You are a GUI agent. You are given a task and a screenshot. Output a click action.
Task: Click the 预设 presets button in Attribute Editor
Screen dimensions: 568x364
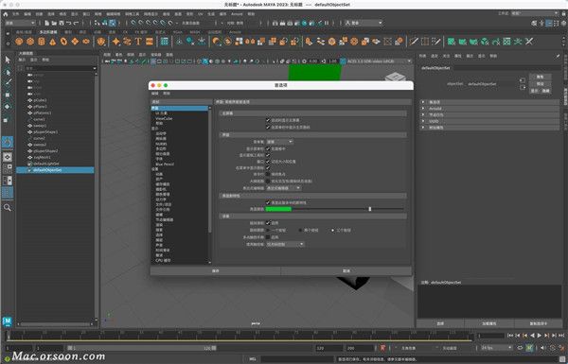540,83
